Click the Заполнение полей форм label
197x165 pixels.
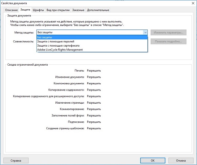click(68, 115)
